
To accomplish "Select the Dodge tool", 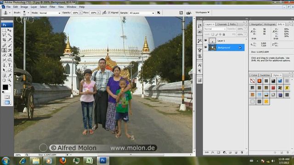I will click(x=9, y=60).
